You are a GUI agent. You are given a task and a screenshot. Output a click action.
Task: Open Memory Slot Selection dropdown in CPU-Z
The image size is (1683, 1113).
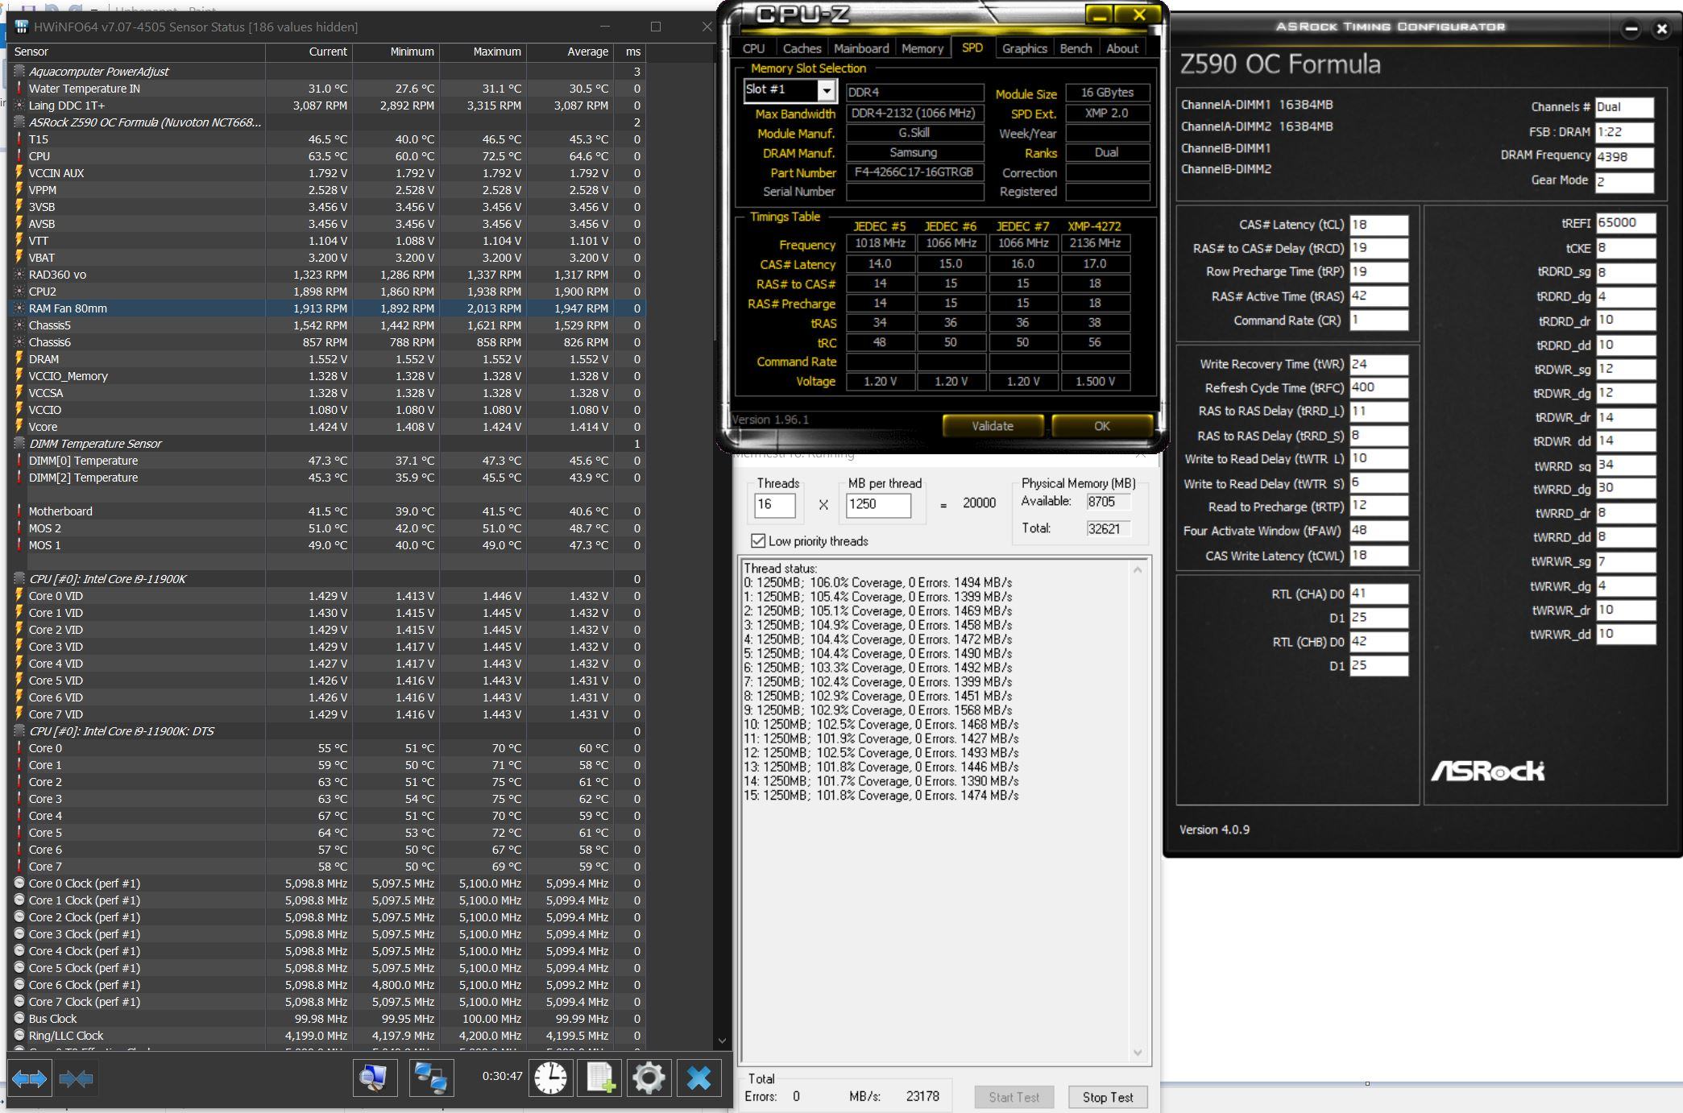[827, 91]
